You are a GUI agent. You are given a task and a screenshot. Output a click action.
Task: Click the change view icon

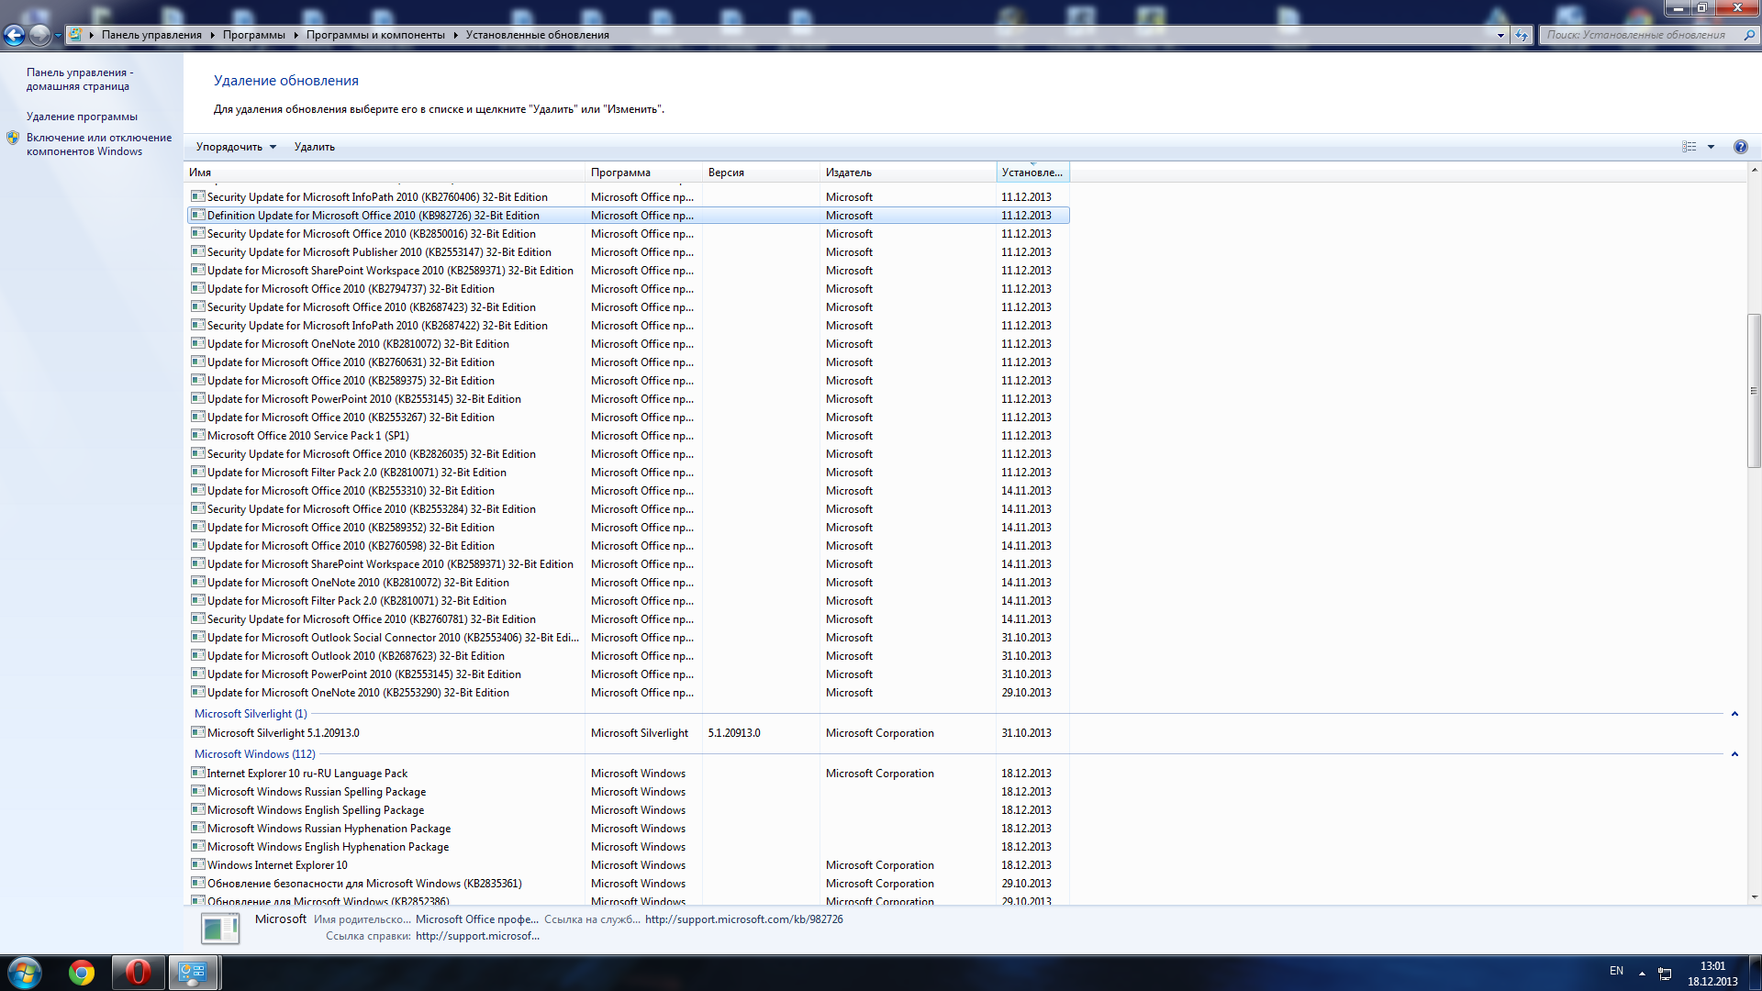point(1690,147)
